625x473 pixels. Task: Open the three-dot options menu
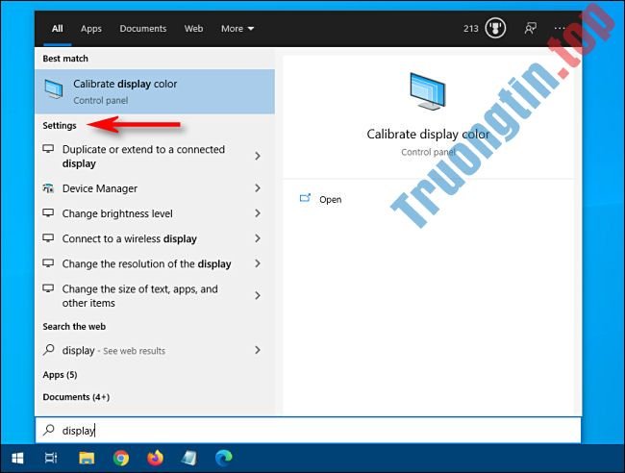coord(560,28)
